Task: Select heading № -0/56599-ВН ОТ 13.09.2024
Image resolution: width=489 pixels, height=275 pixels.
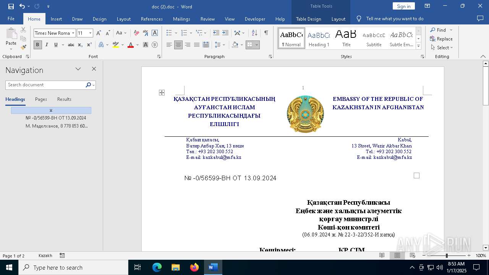Action: 56,118
